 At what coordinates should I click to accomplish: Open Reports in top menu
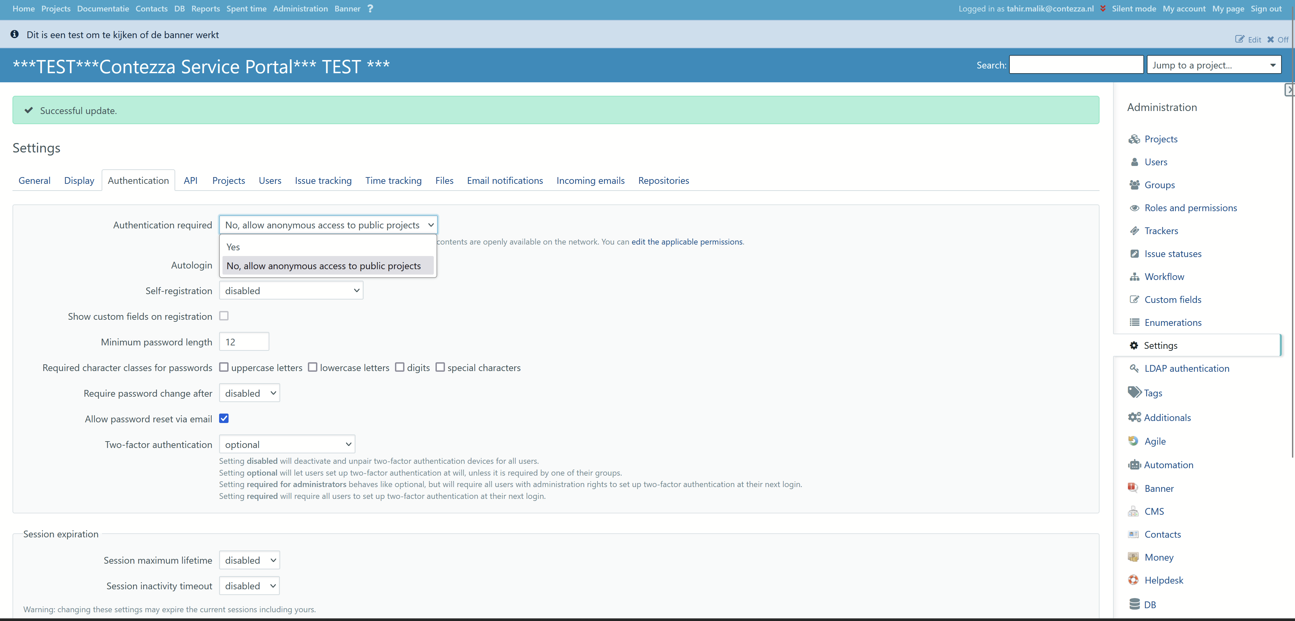206,8
